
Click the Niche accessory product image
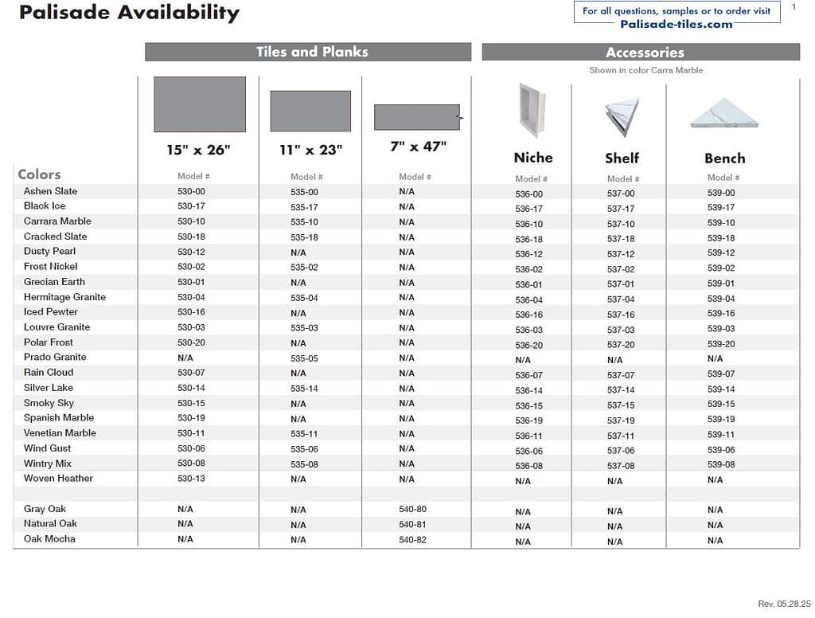(532, 111)
